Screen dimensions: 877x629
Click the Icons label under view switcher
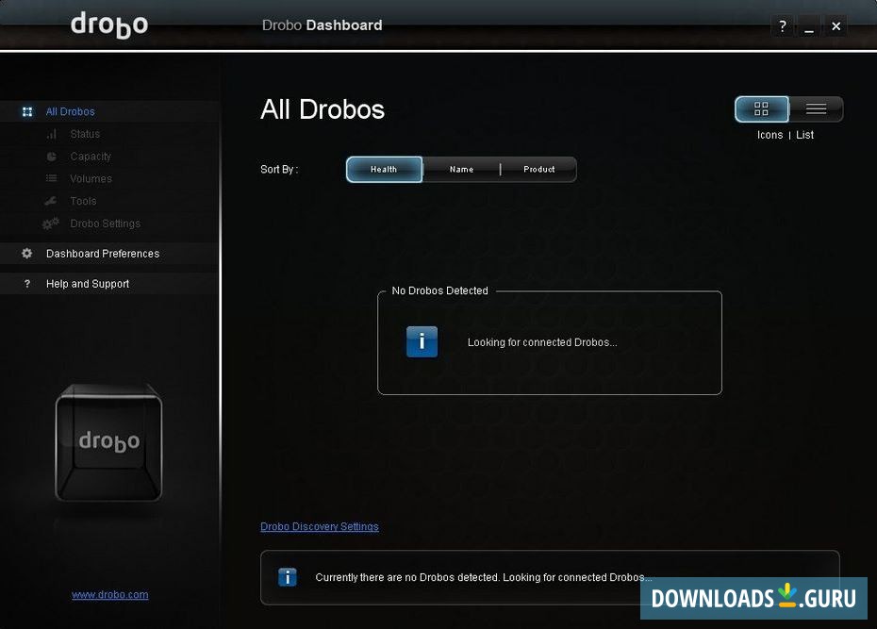769,135
